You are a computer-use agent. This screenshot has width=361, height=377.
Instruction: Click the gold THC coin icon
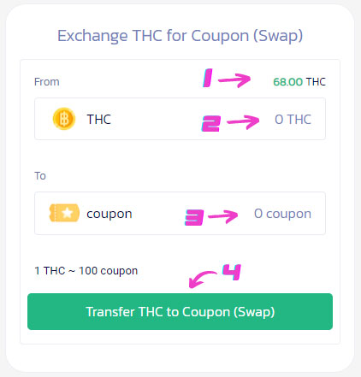point(64,119)
